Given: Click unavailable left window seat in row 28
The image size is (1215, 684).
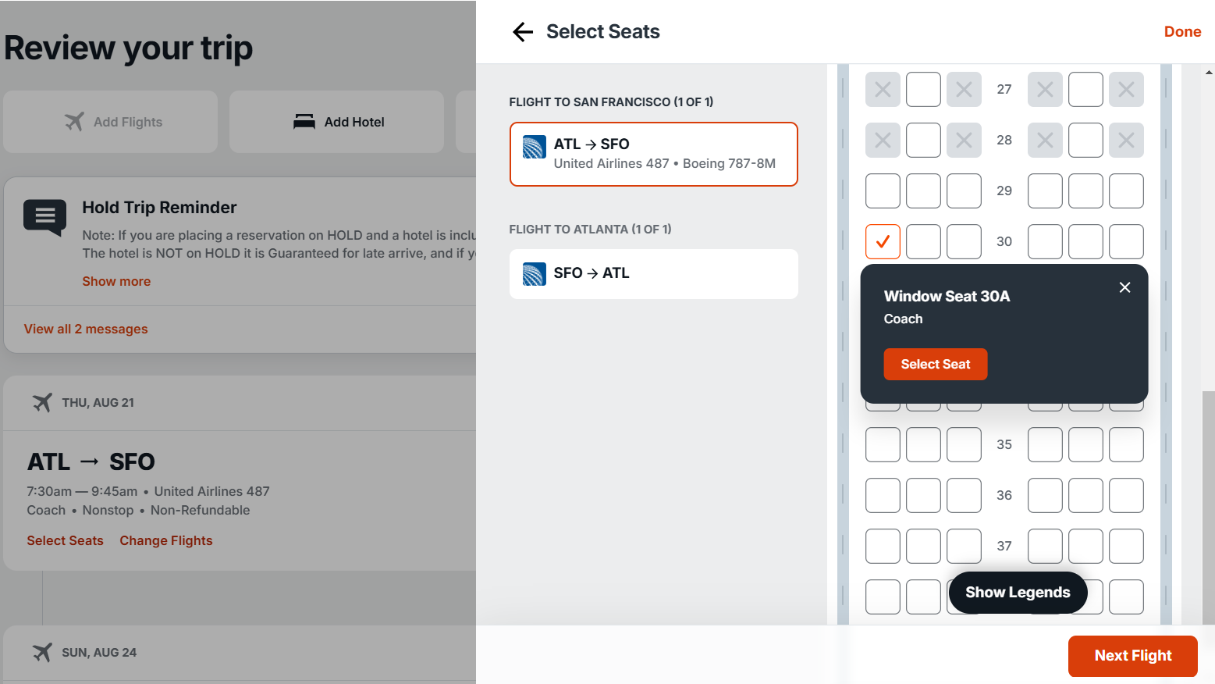Looking at the screenshot, I should (883, 141).
